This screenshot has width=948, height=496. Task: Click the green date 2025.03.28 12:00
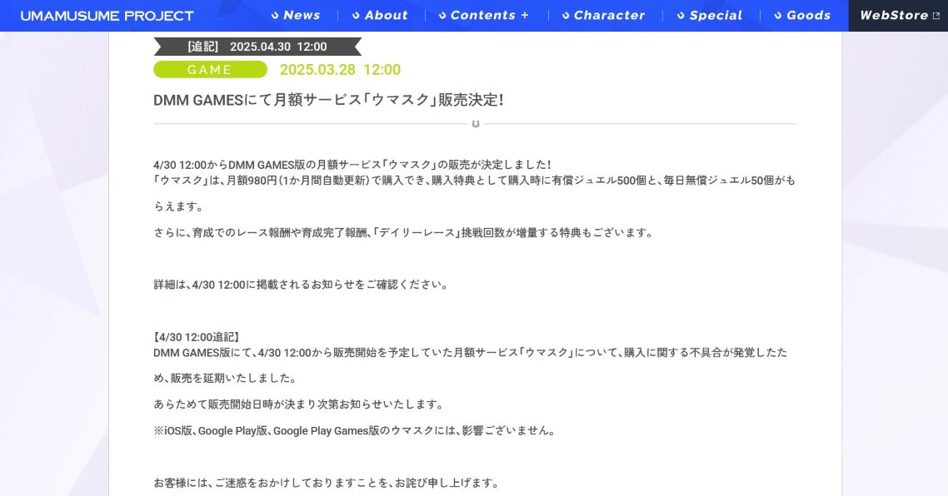tap(340, 69)
